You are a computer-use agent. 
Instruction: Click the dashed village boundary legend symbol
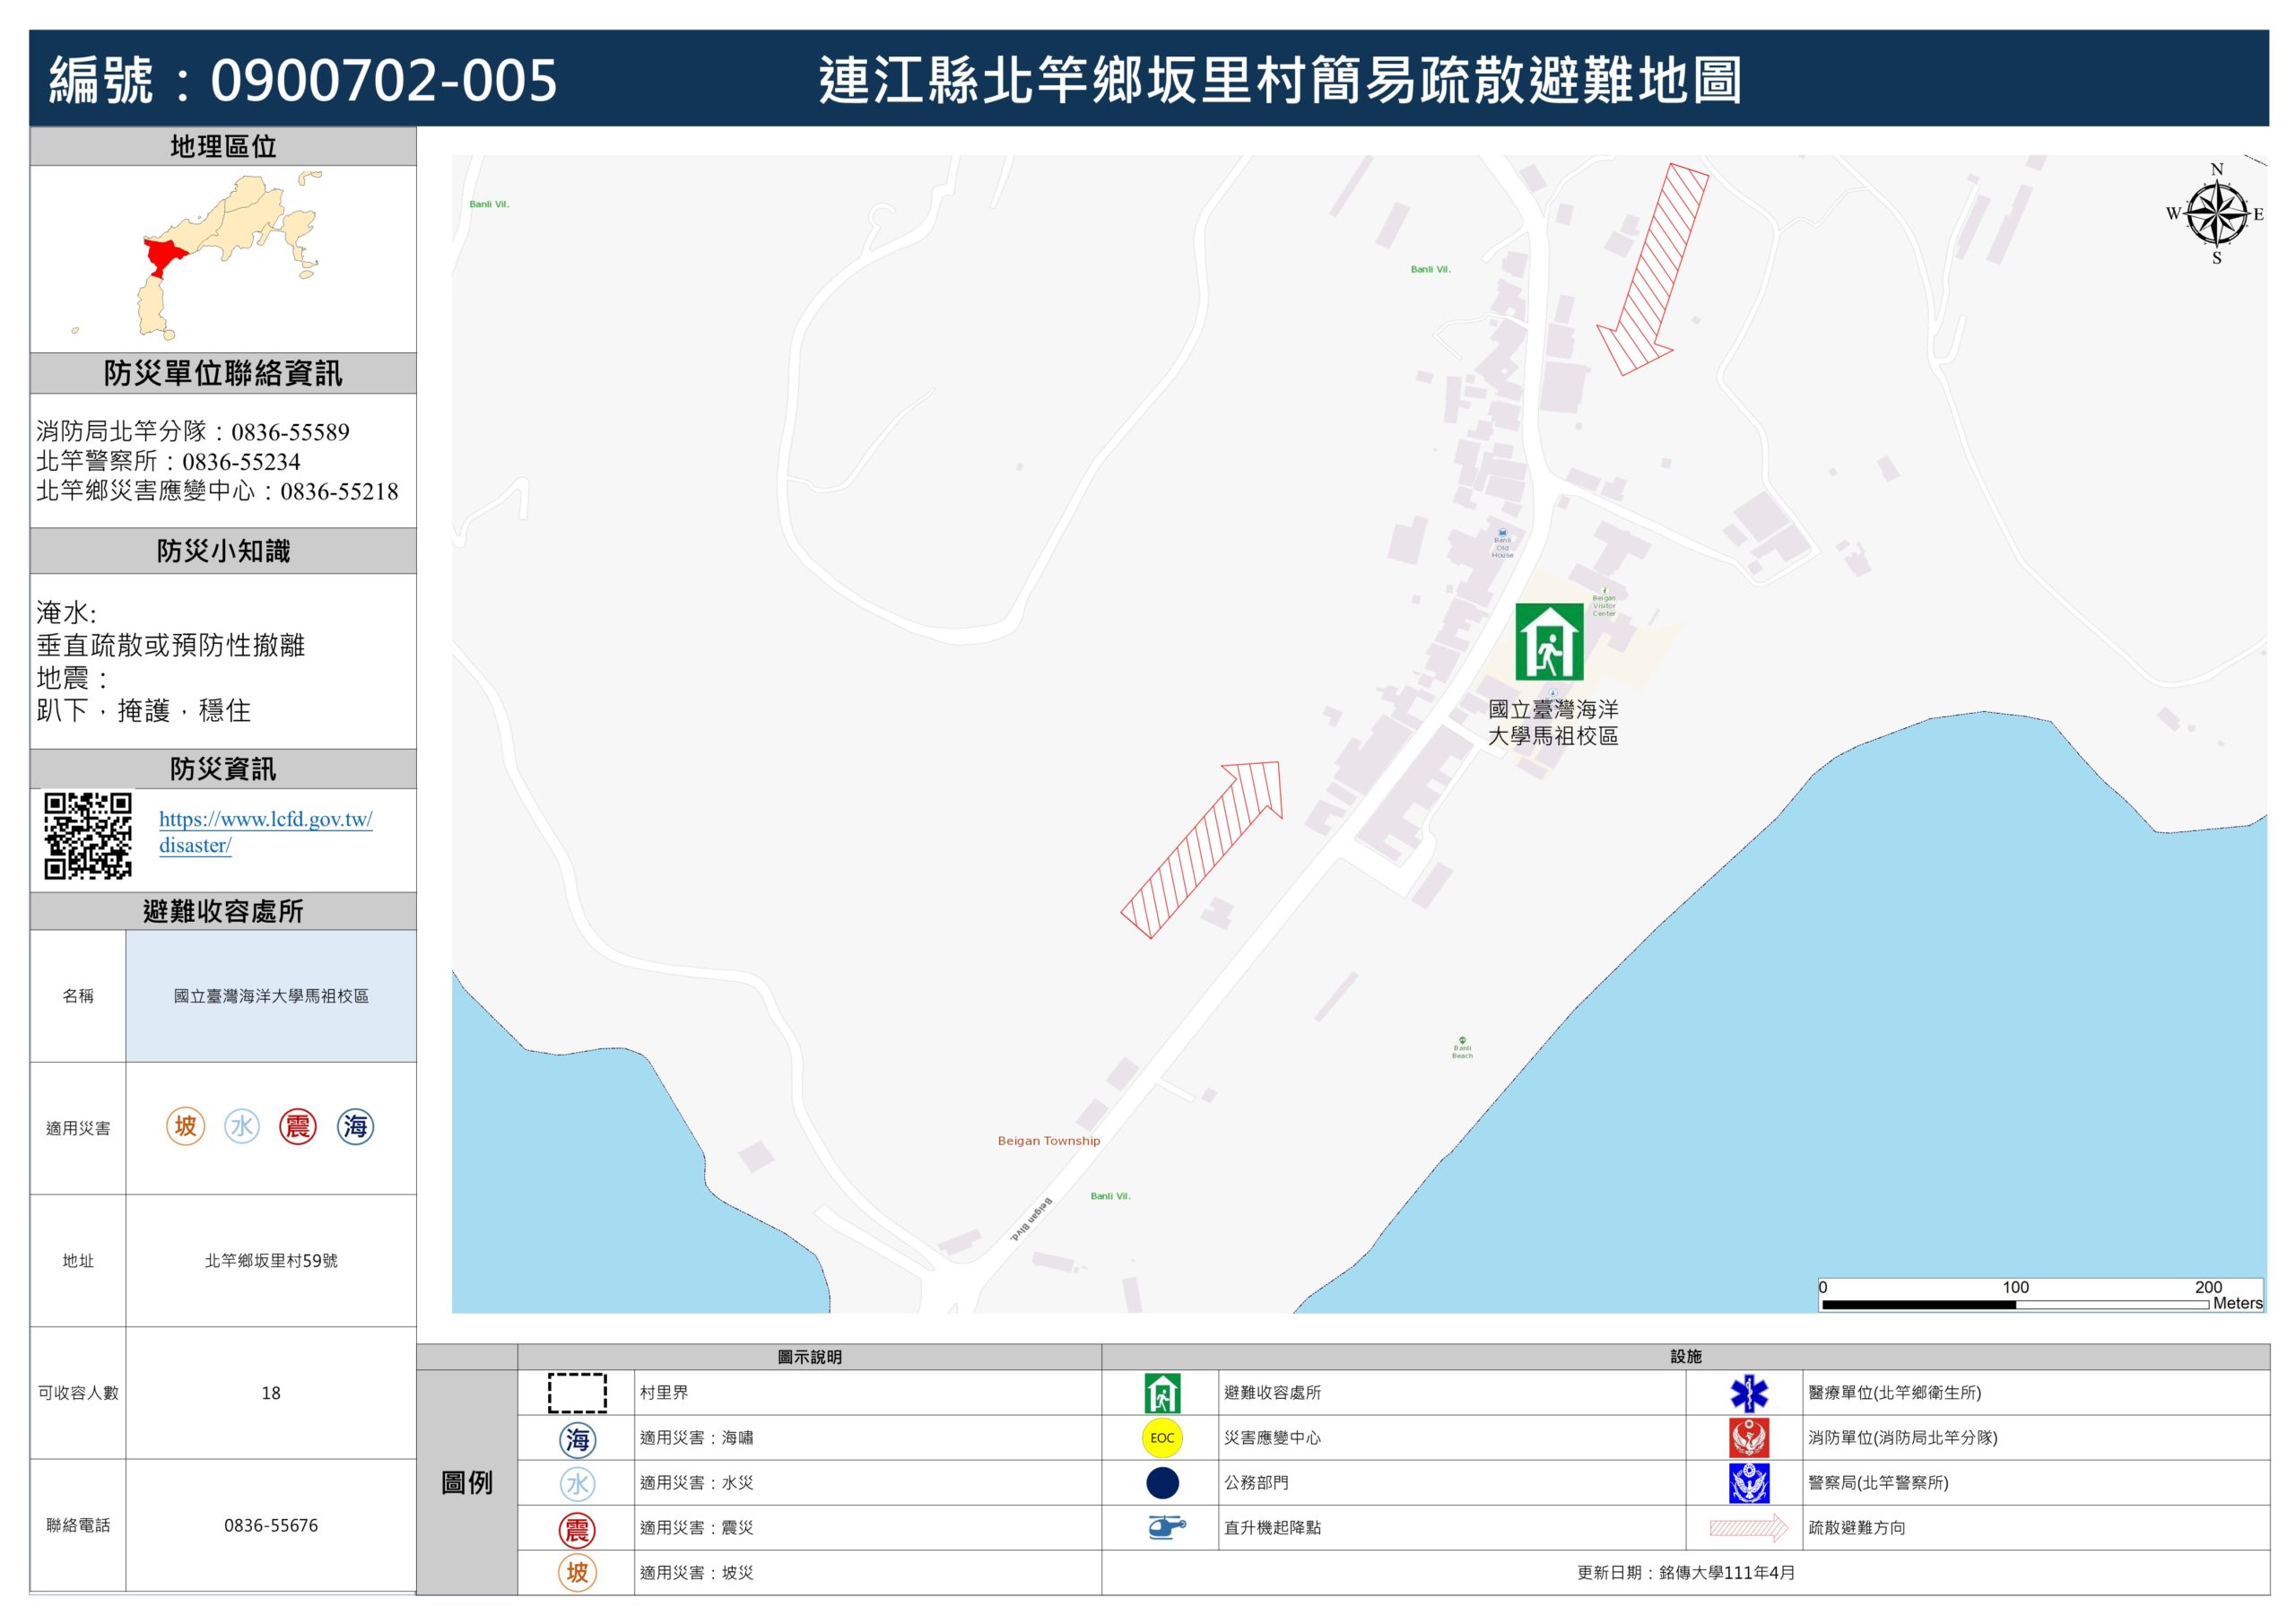pos(577,1393)
